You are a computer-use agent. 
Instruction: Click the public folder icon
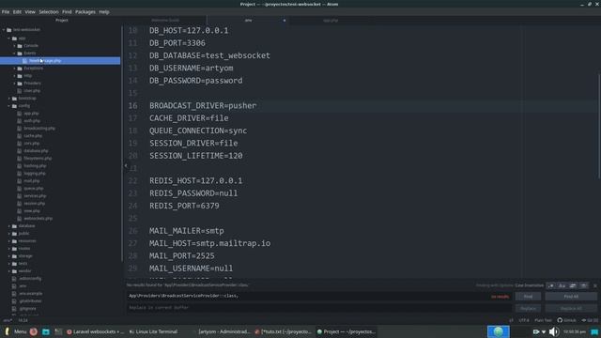[14, 234]
